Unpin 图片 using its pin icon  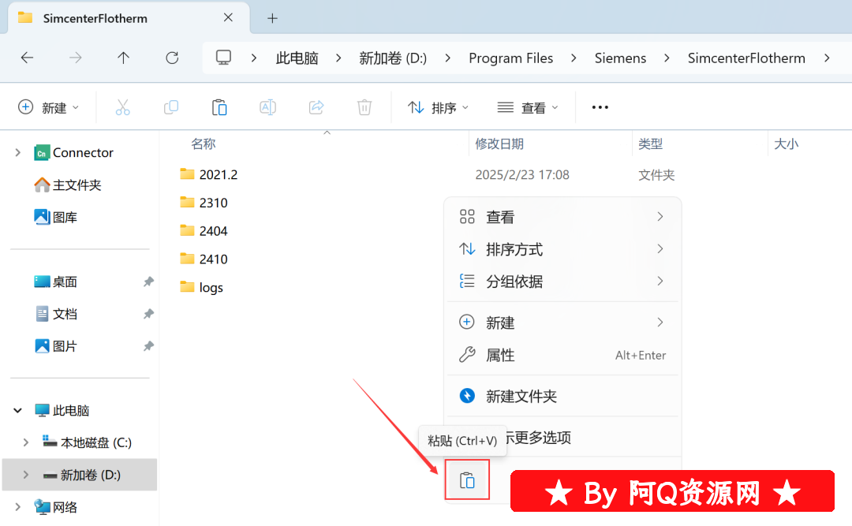[148, 346]
